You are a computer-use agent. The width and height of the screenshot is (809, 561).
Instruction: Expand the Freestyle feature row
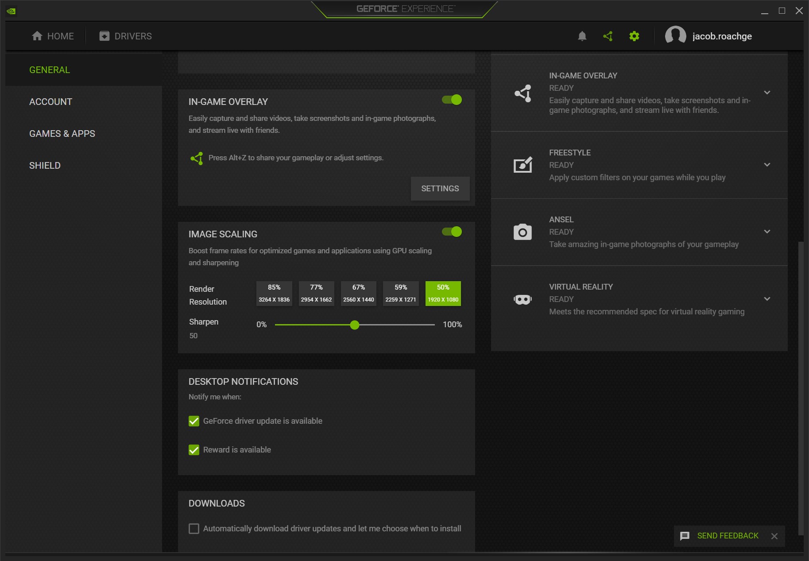point(767,165)
